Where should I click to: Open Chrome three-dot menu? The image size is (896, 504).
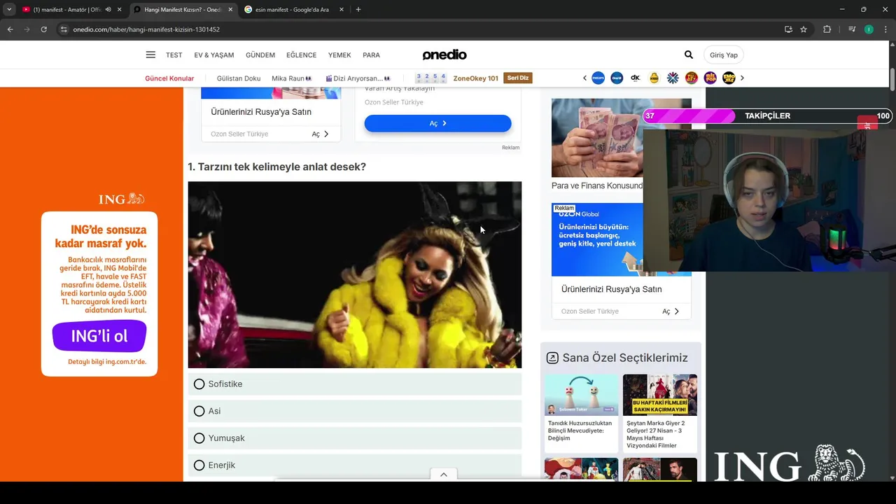[885, 29]
